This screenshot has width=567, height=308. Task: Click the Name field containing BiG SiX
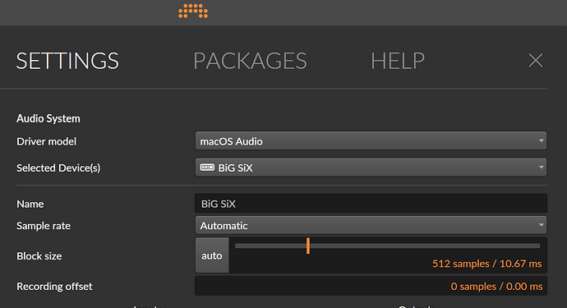coord(371,204)
